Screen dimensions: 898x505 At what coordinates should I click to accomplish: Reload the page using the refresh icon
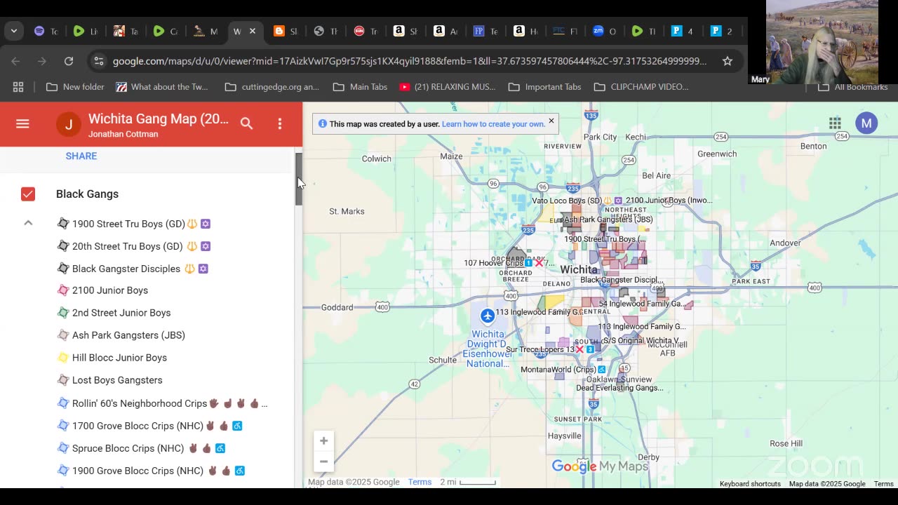coord(69,61)
